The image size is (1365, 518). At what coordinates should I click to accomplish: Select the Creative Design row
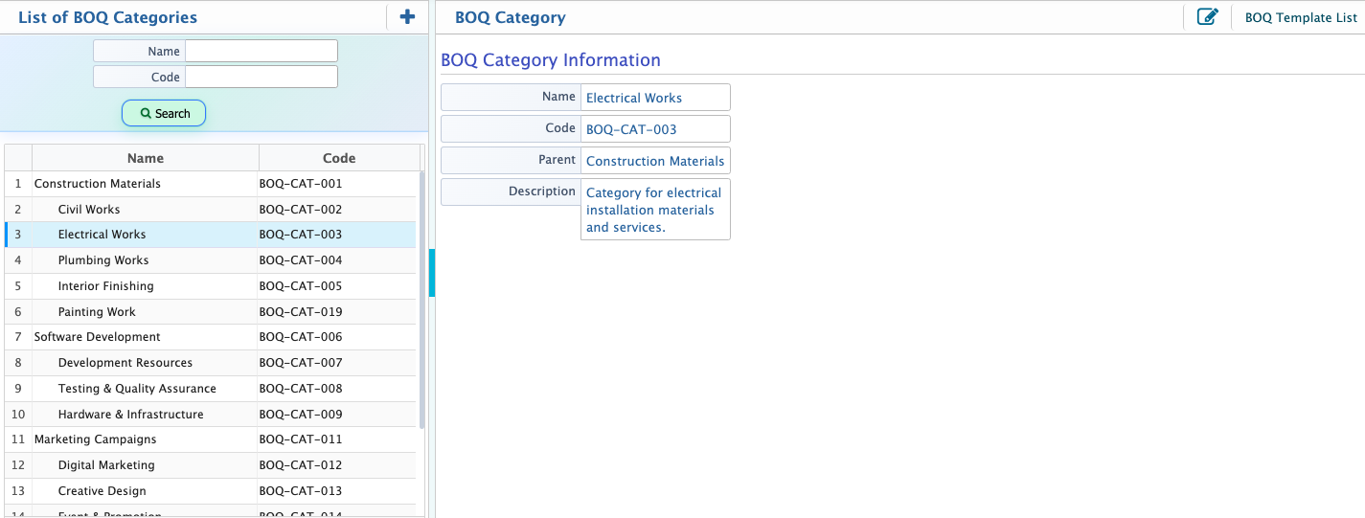(211, 491)
